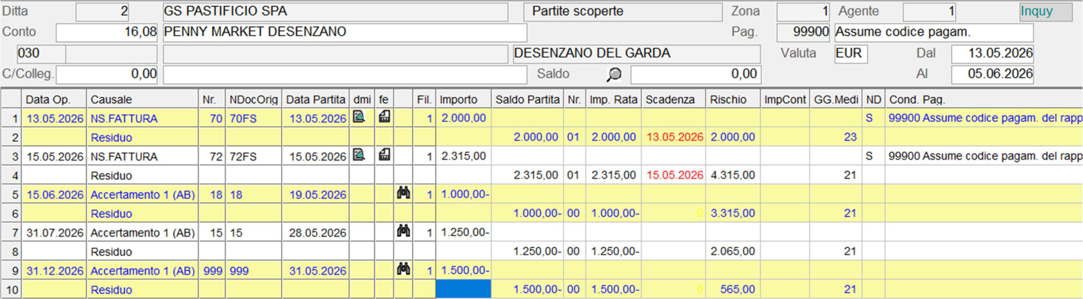Click the ImpCont column header
This screenshot has height=299, width=1083.
coord(785,99)
